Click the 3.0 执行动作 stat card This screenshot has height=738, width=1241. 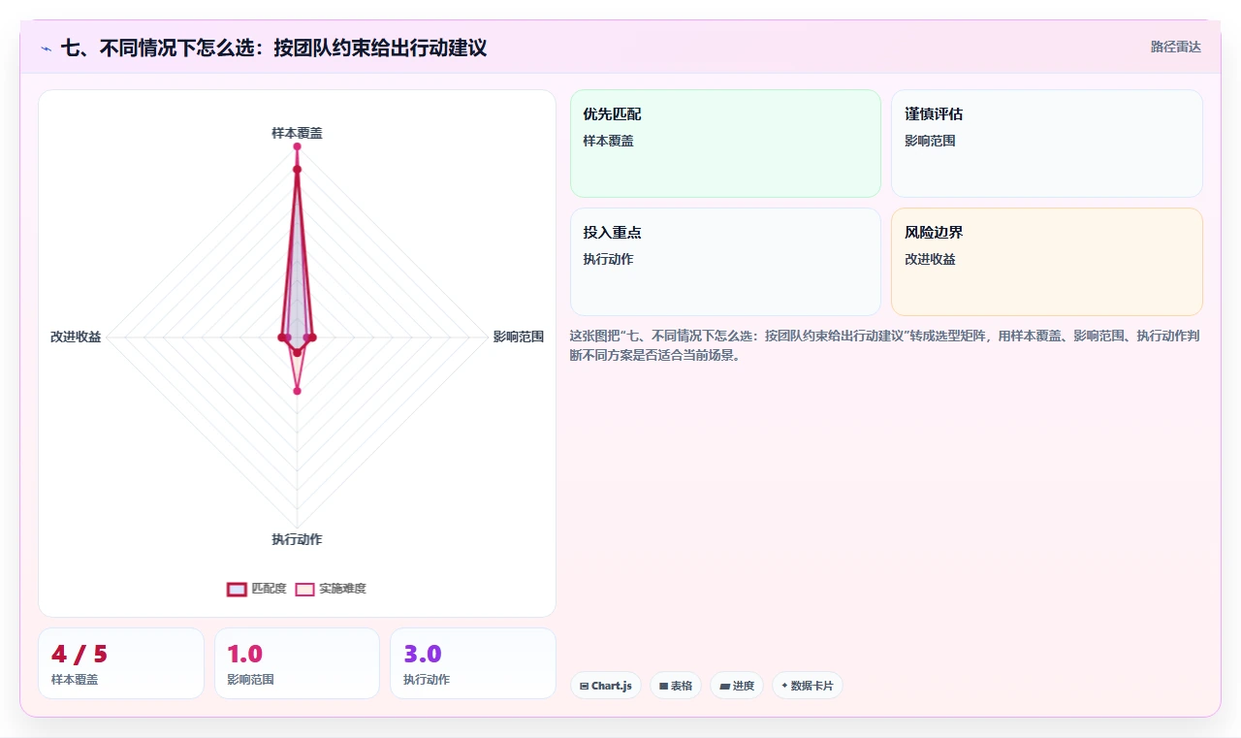point(473,663)
